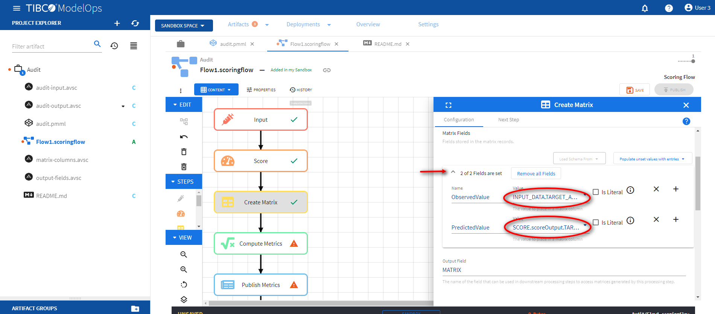Click the add artifact plus icon
Image resolution: width=715 pixels, height=314 pixels.
(117, 23)
